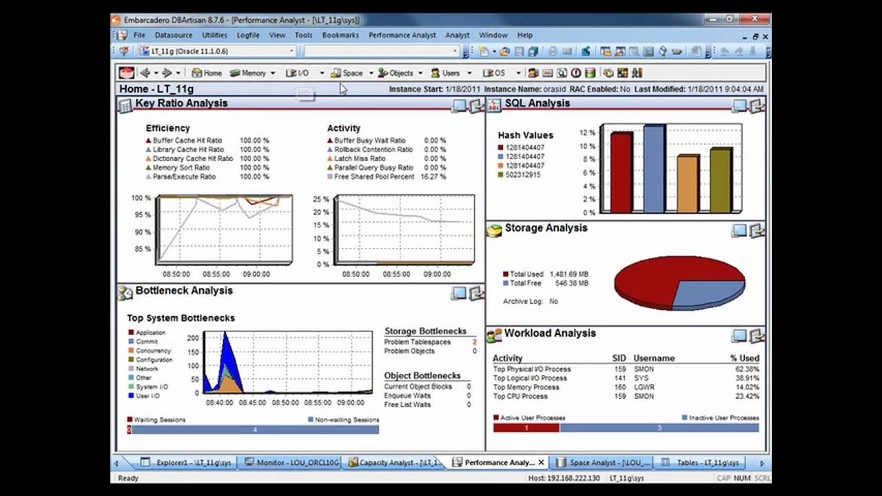Expand the Memory dropdown arrow

273,73
